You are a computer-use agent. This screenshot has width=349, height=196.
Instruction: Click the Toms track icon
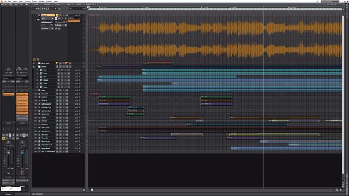(41, 83)
